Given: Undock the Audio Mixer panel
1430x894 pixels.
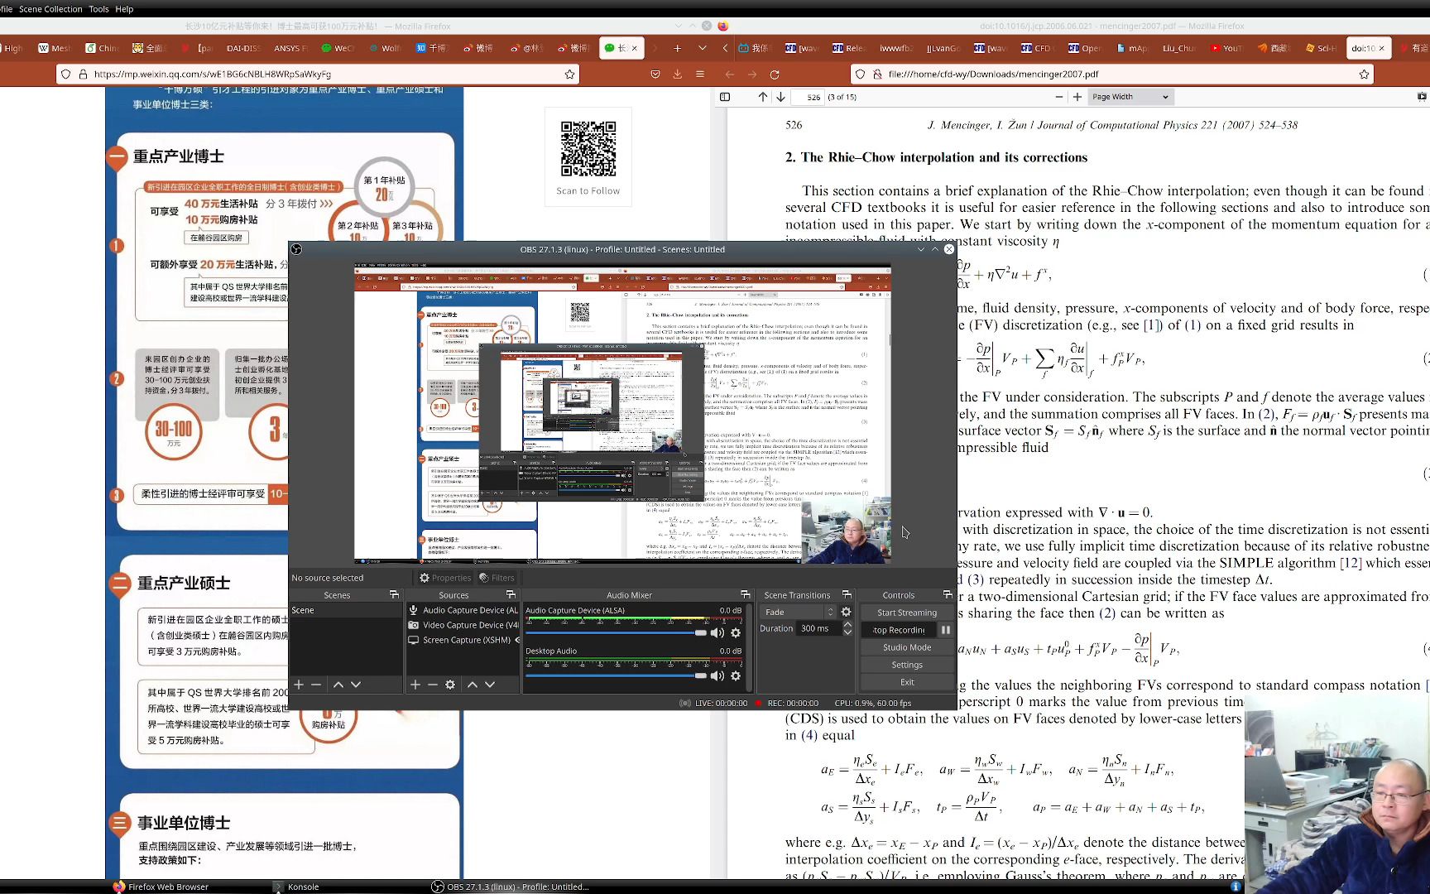Looking at the screenshot, I should (x=745, y=595).
